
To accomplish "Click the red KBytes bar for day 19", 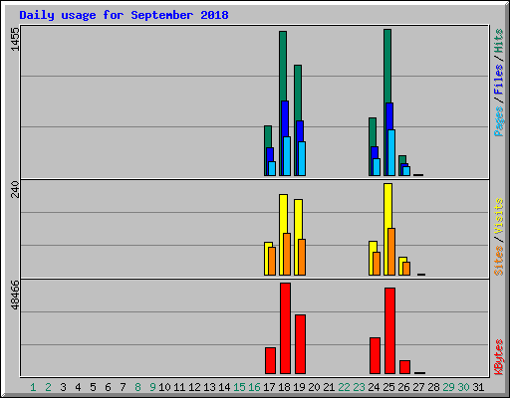I will pos(300,344).
